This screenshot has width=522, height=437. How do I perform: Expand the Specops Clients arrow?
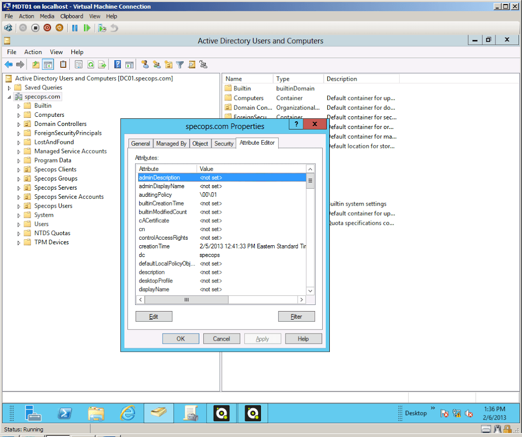(x=19, y=170)
